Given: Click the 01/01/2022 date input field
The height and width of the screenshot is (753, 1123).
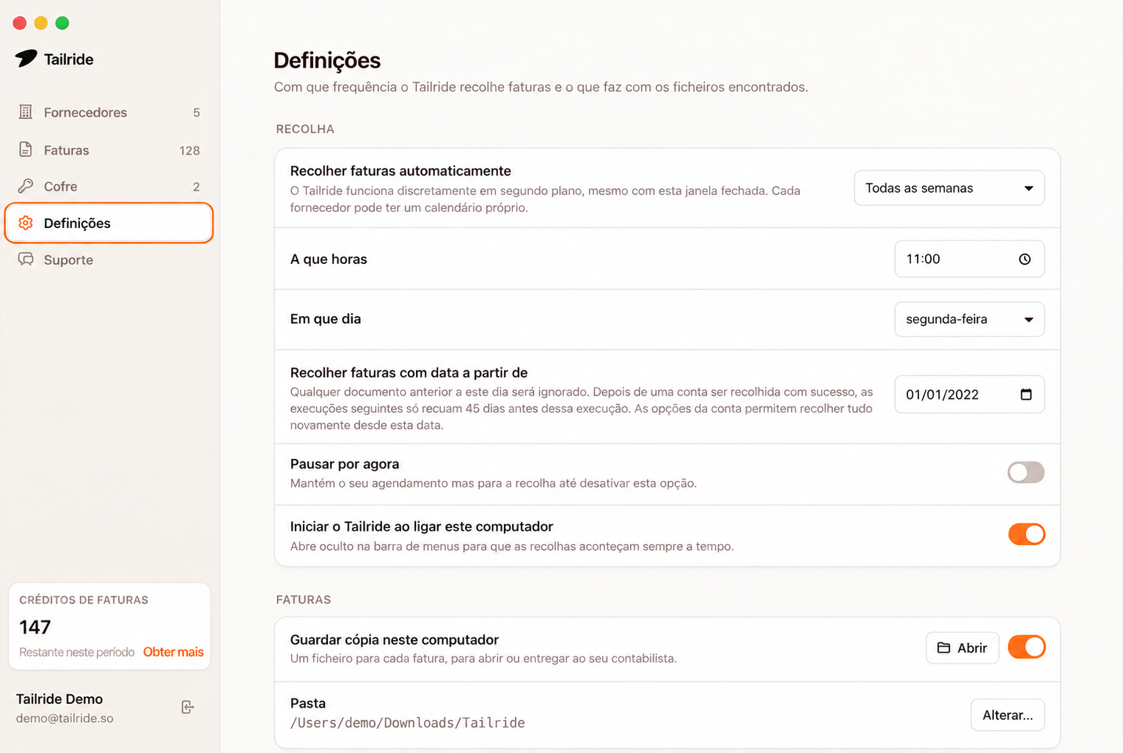Looking at the screenshot, I should click(x=969, y=394).
